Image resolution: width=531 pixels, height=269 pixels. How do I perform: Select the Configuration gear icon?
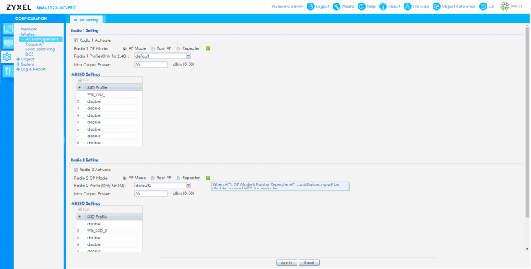coord(7,57)
